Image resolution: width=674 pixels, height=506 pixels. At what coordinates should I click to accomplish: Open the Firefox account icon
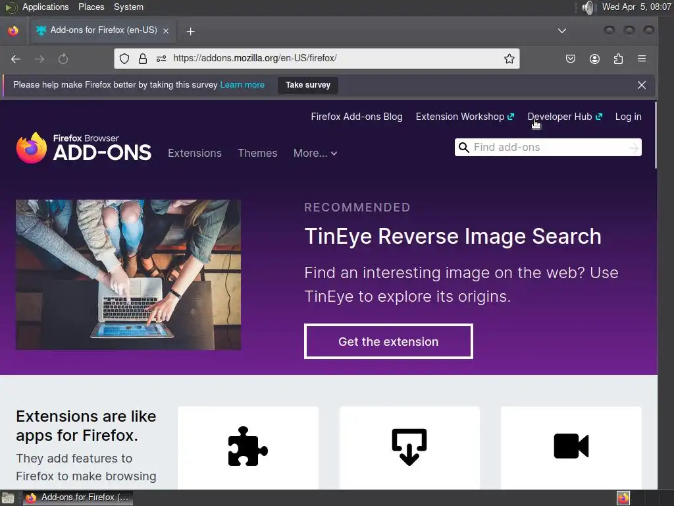[594, 59]
